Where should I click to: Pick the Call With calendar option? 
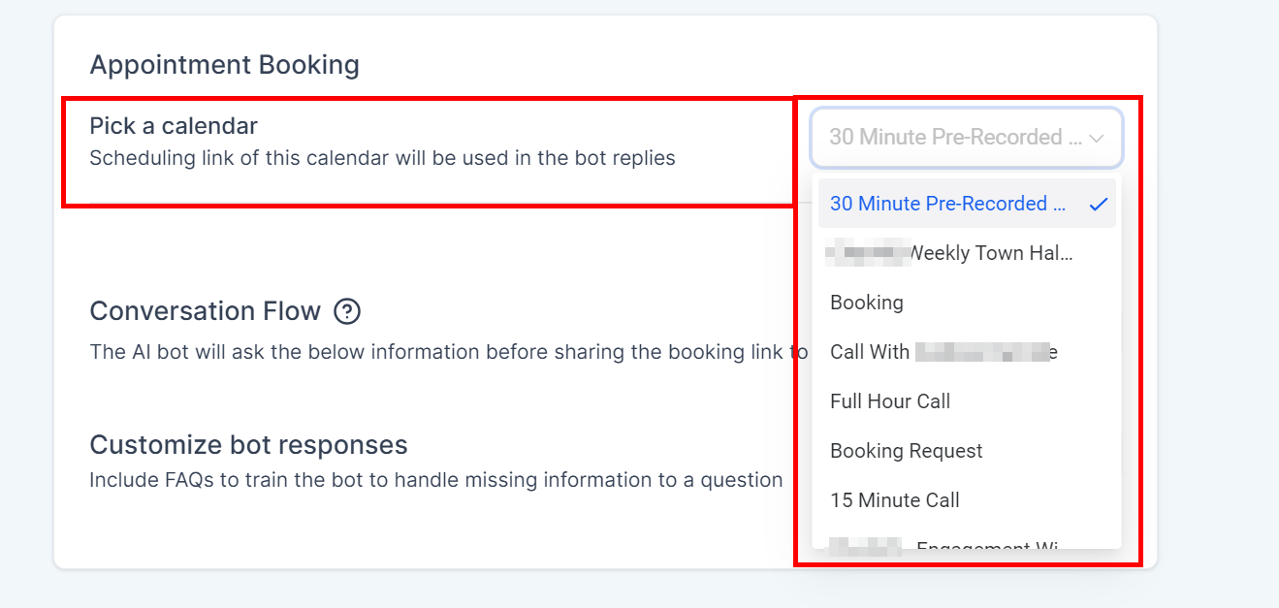pyautogui.click(x=869, y=352)
